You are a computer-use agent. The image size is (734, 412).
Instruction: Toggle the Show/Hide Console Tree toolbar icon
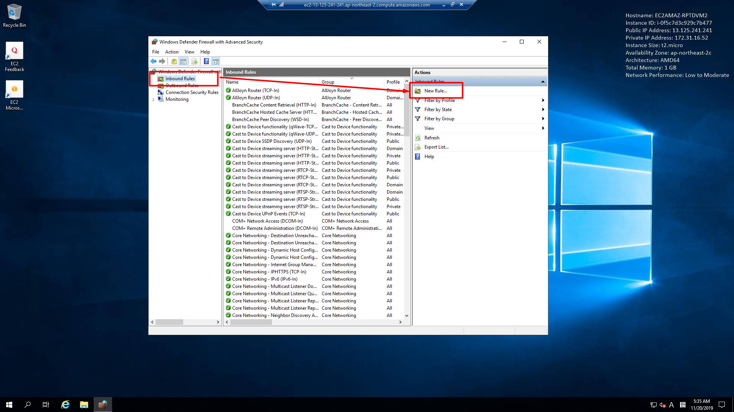pos(183,61)
